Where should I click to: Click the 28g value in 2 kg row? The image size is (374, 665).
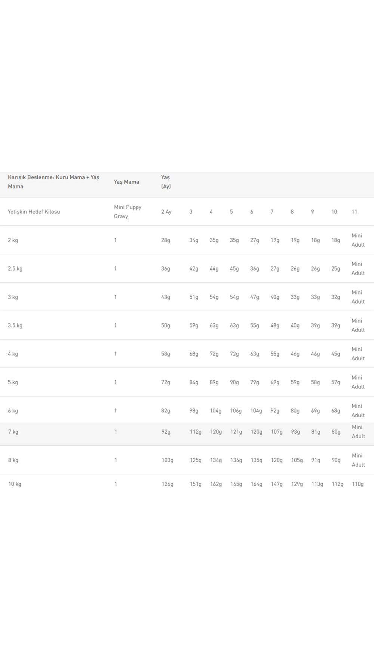[165, 240]
